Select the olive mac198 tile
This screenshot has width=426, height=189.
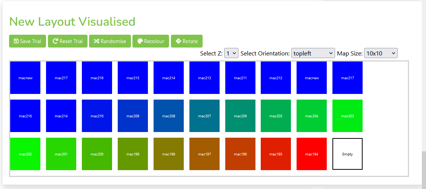click(168, 154)
